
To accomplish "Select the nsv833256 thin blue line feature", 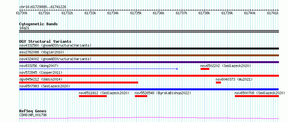I will 98,69.
